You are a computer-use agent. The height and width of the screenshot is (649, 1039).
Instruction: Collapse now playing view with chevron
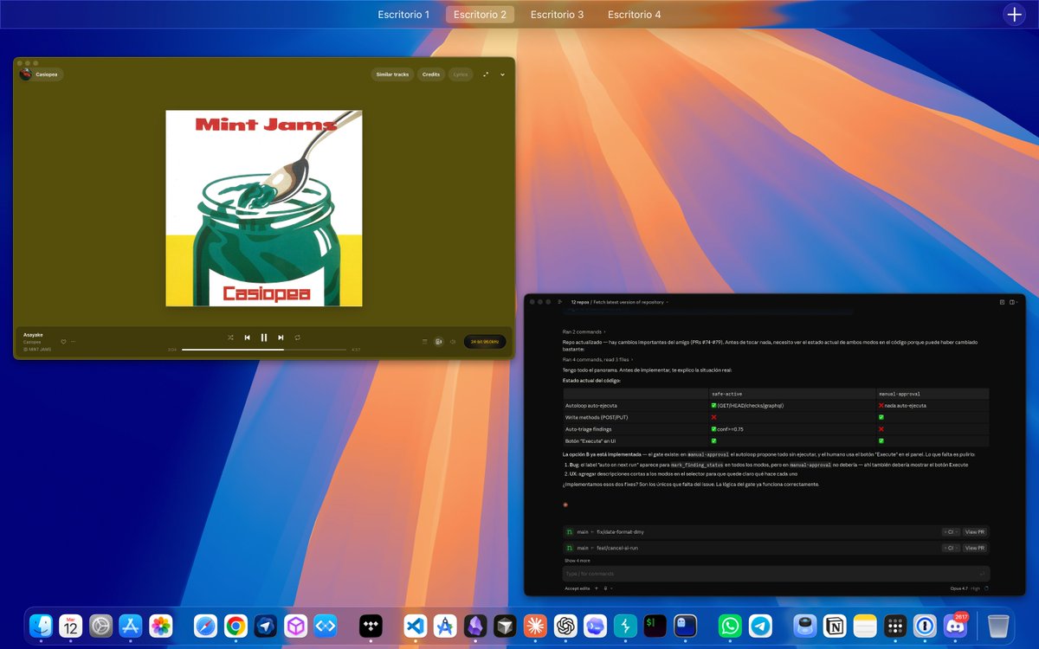click(x=502, y=74)
